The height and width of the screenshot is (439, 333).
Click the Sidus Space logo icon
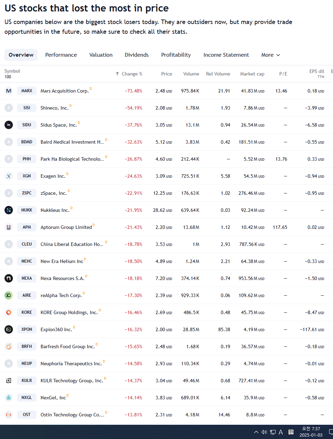click(9, 125)
